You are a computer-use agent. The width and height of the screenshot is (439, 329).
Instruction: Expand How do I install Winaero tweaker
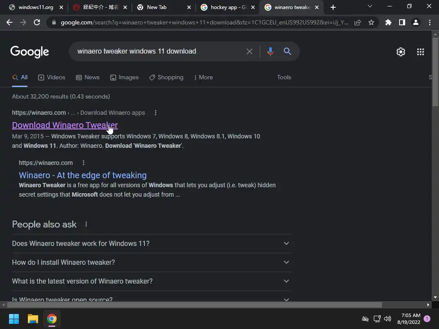pos(151,263)
